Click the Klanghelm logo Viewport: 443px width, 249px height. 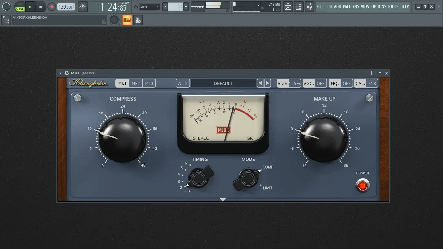(x=88, y=83)
